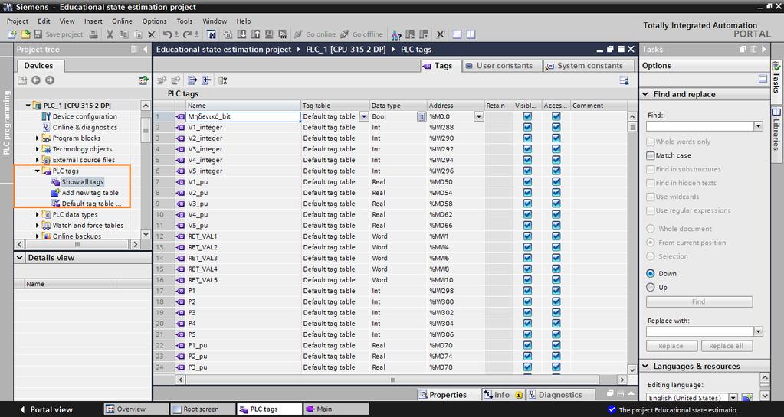Toggle Visible checkbox for V1_integer row
The image size is (784, 417).
pyautogui.click(x=527, y=127)
